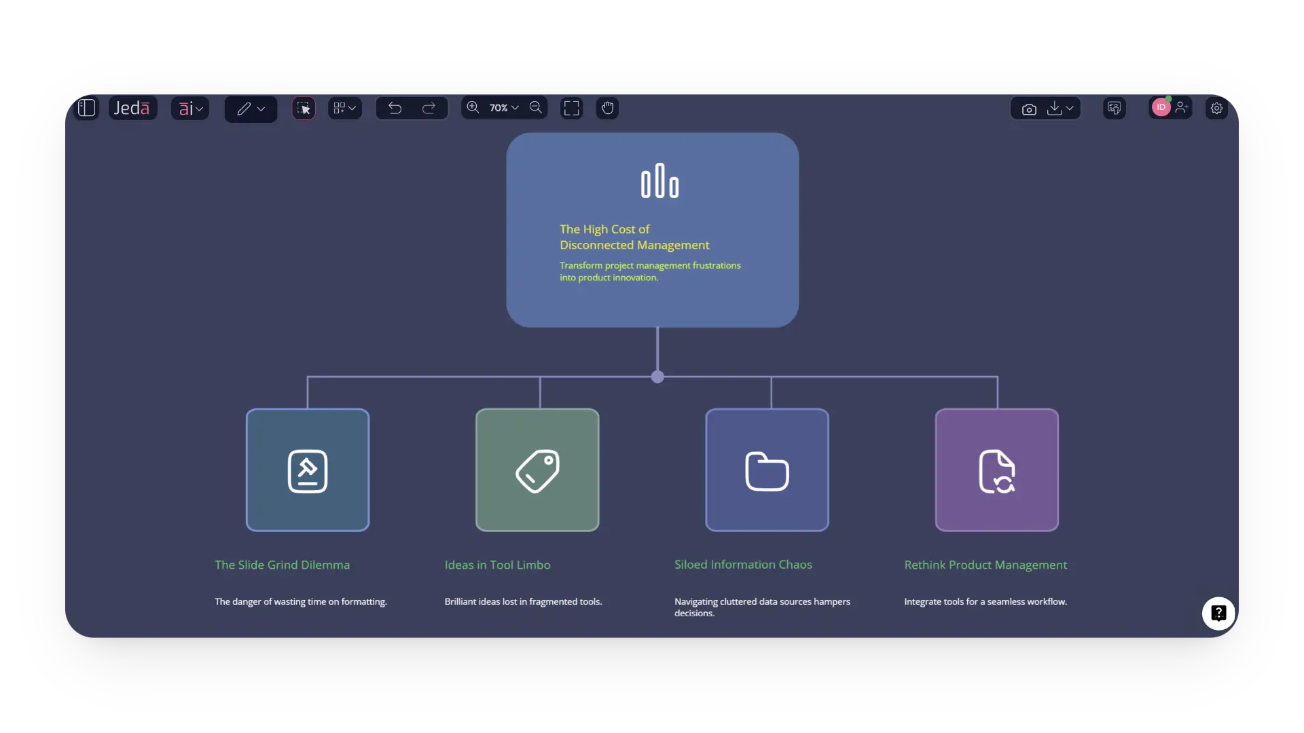
Task: Activate the hand pan tool
Action: [606, 108]
